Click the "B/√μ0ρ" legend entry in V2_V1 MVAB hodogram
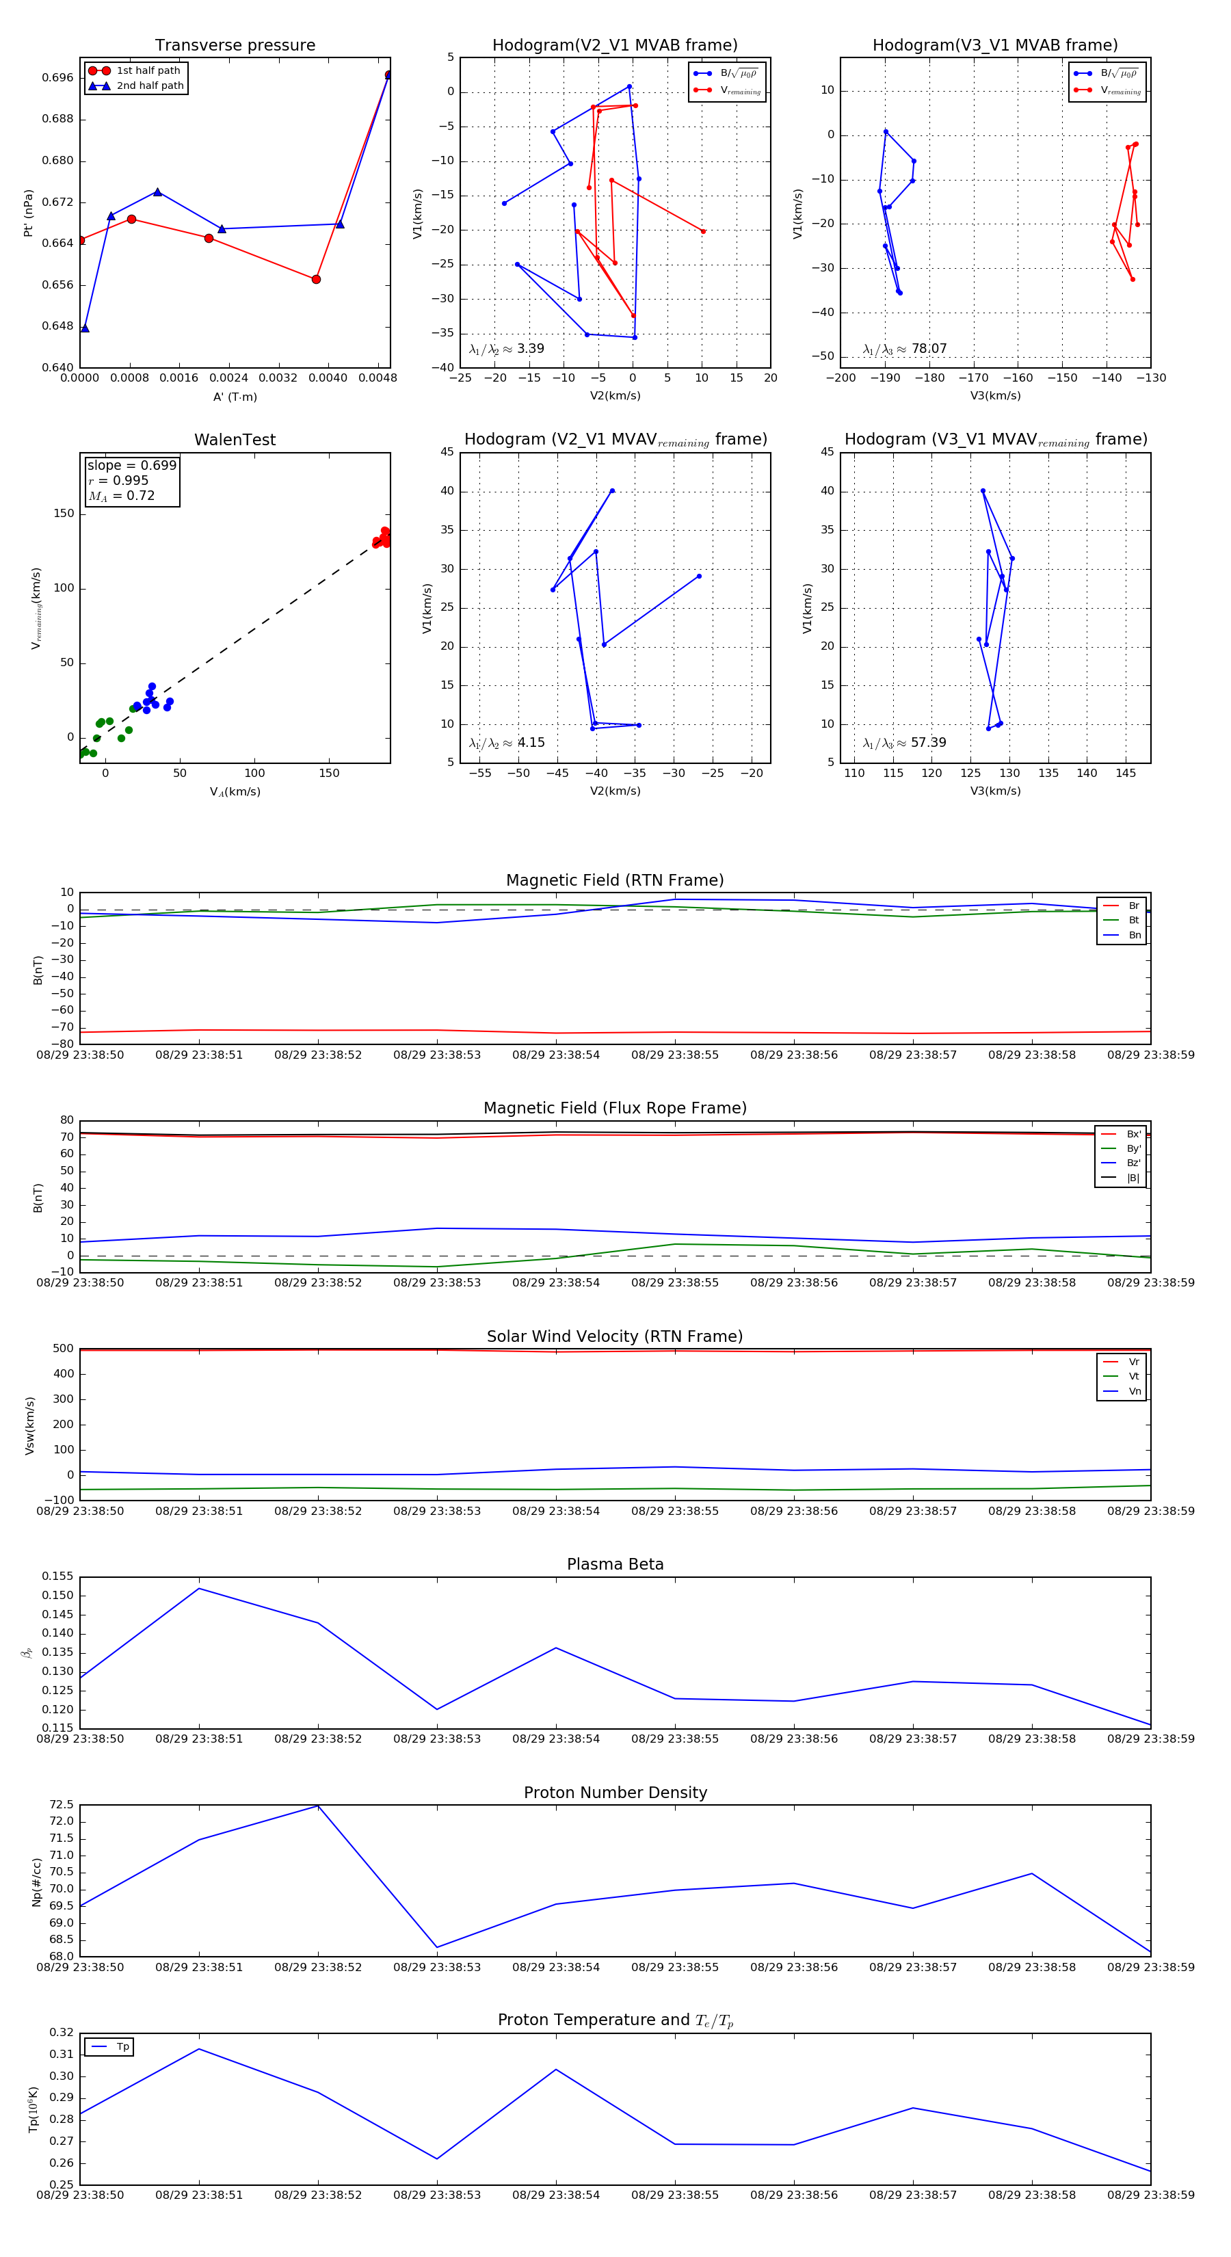This screenshot has height=2257, width=1231. click(727, 74)
